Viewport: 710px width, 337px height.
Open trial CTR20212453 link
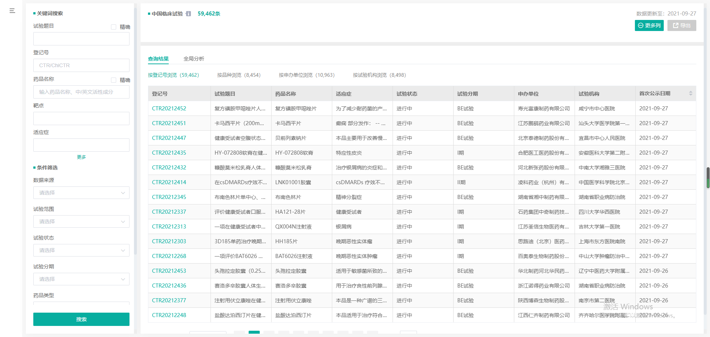coord(169,271)
